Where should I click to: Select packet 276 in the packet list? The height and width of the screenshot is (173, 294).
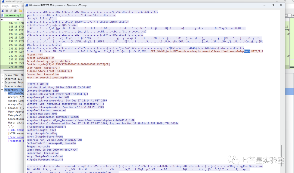[12, 67]
